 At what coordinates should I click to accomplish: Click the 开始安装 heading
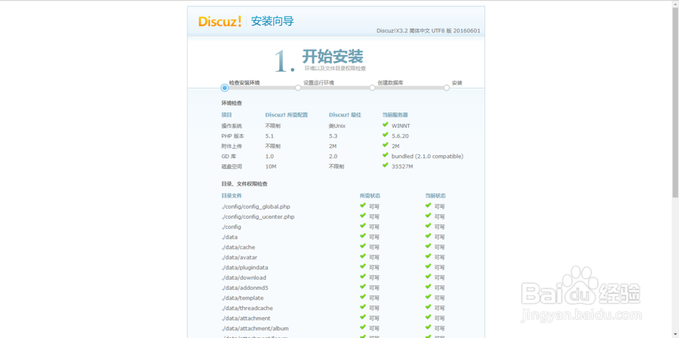click(333, 56)
